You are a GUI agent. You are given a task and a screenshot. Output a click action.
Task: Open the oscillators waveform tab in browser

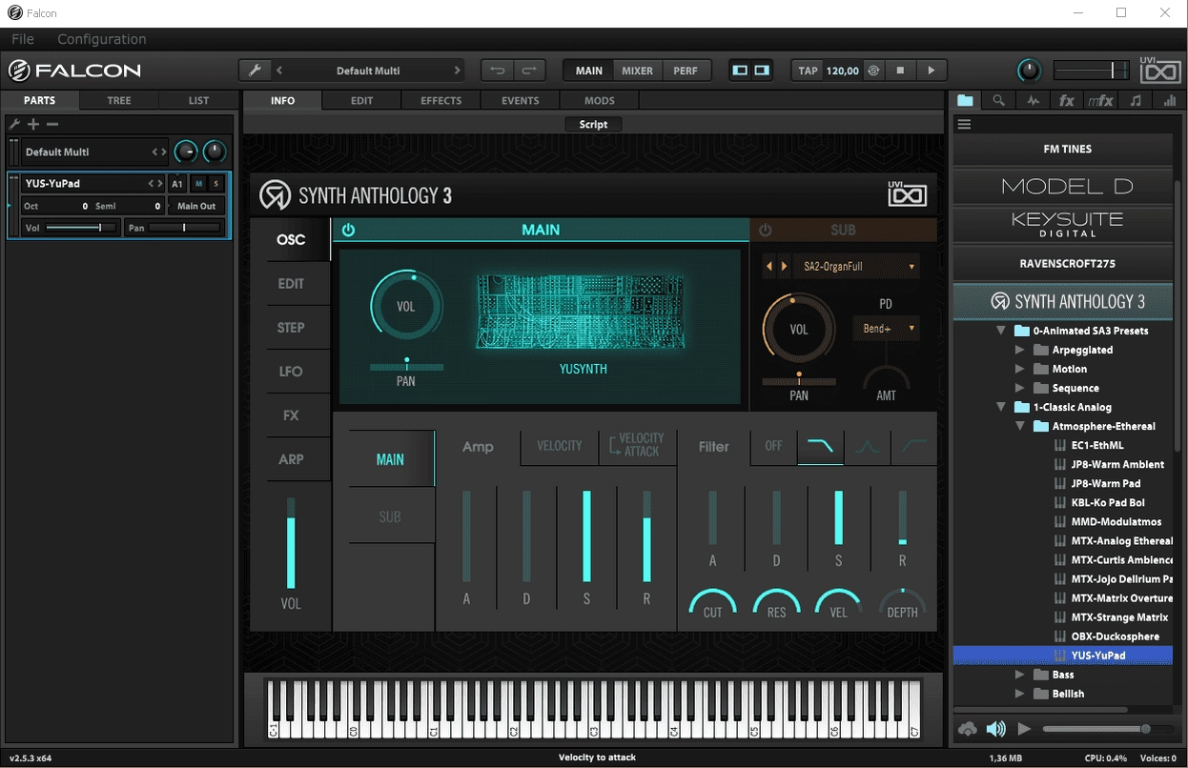click(x=1033, y=100)
